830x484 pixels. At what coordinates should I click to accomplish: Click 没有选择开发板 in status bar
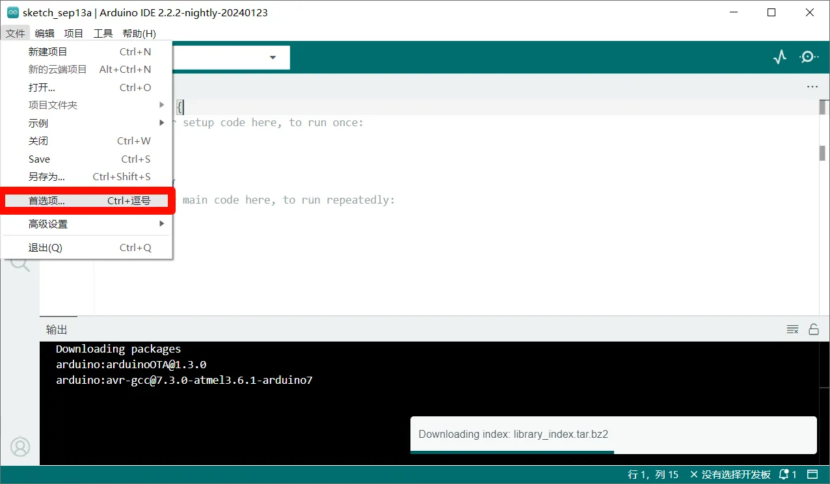[x=730, y=474]
